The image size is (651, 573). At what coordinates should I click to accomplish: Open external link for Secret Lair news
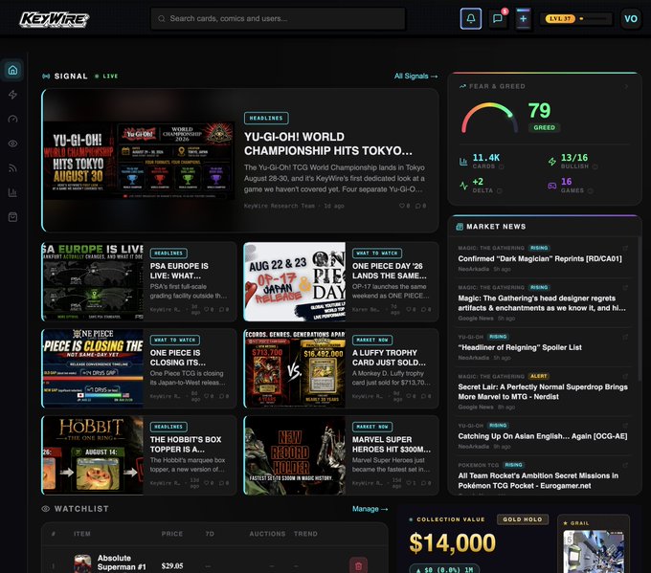click(625, 376)
